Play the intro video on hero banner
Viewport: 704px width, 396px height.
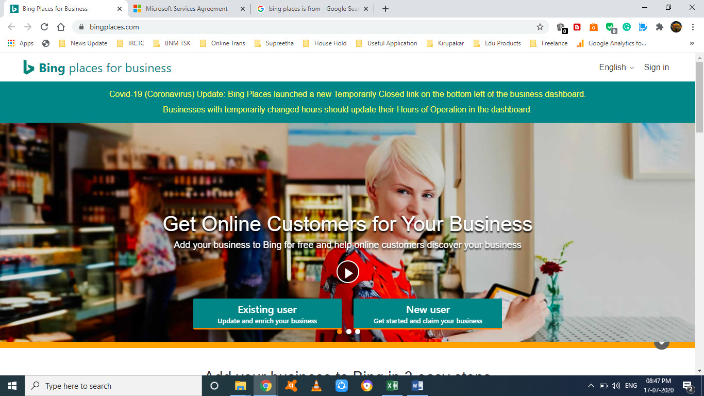[x=348, y=272]
